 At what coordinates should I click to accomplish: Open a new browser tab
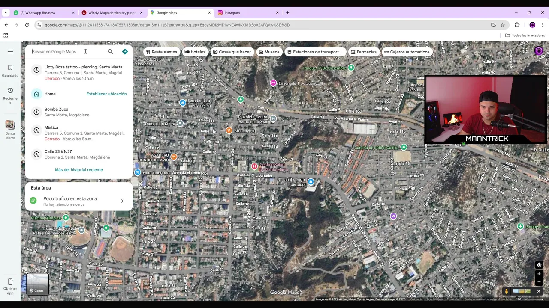(x=287, y=13)
